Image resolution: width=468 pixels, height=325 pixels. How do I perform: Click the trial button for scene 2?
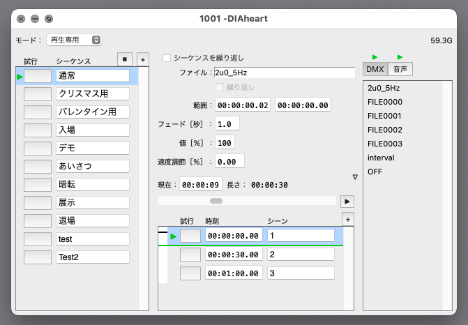tap(190, 255)
